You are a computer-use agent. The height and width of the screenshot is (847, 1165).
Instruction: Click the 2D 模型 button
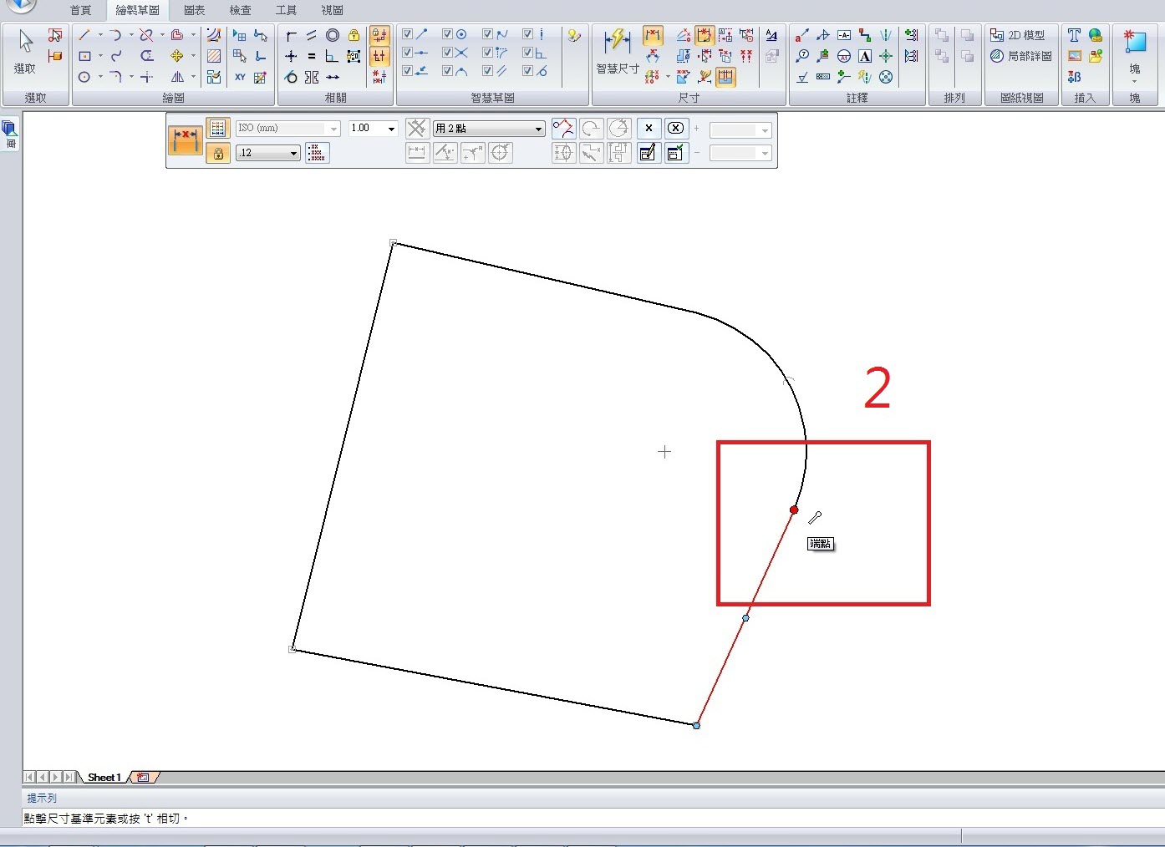tap(1017, 35)
